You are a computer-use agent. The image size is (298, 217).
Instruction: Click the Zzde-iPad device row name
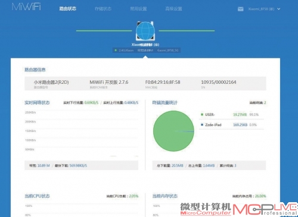tap(213, 125)
